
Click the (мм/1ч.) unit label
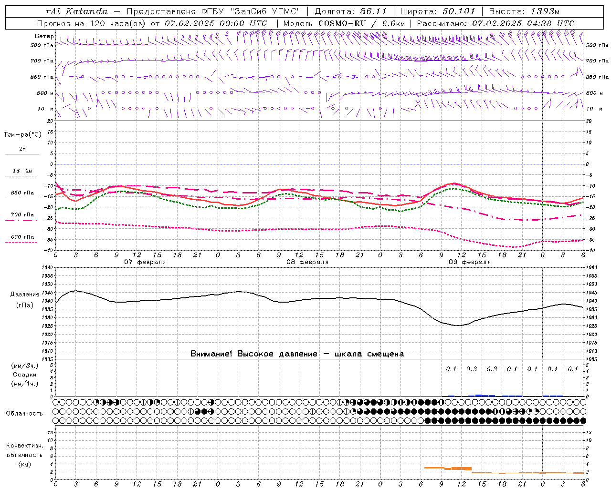click(x=25, y=384)
